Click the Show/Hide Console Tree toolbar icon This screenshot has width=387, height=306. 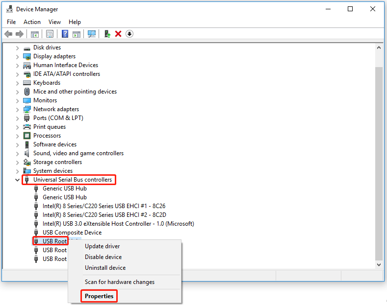pos(34,34)
